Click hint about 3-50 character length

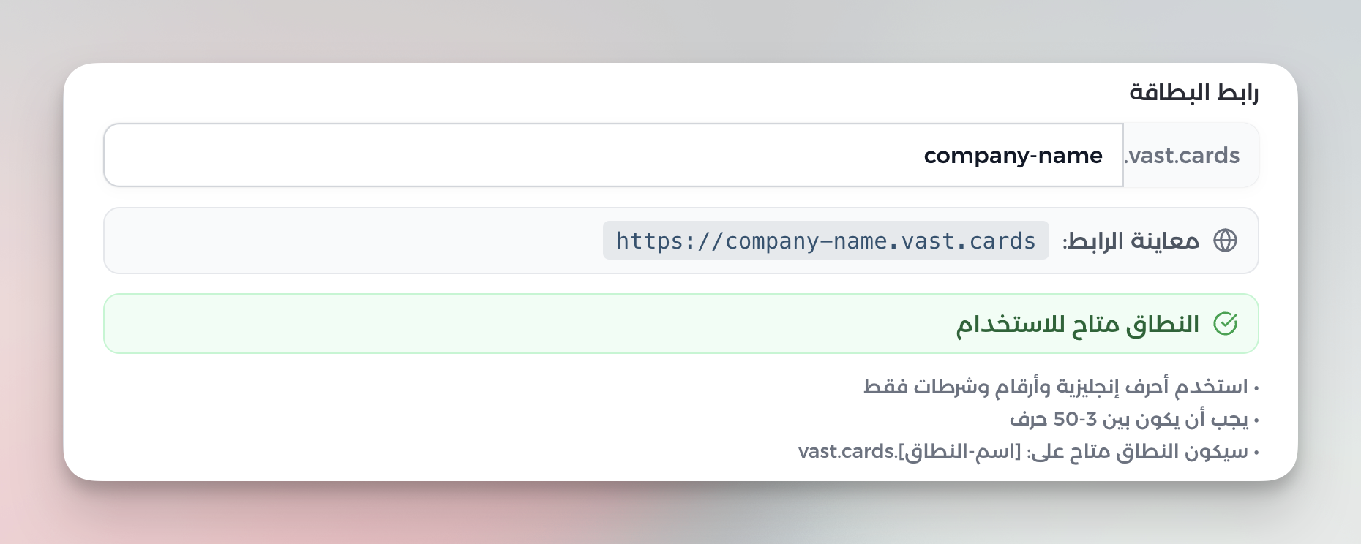(x=1134, y=419)
